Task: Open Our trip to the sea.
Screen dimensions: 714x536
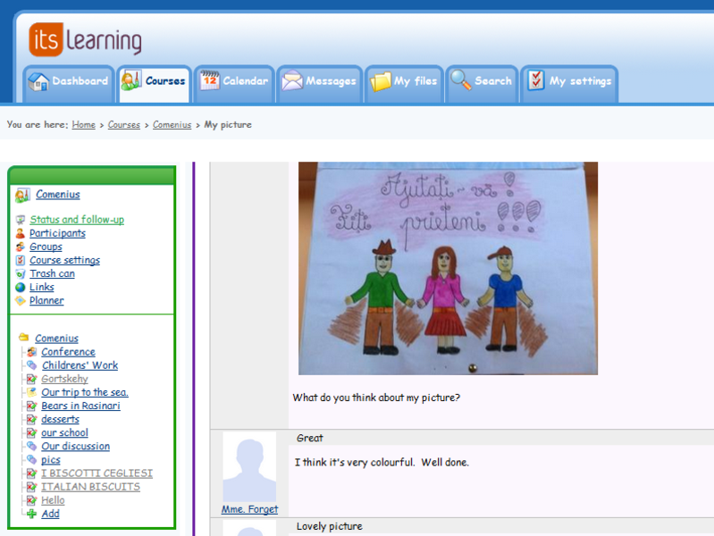Action: click(x=85, y=392)
